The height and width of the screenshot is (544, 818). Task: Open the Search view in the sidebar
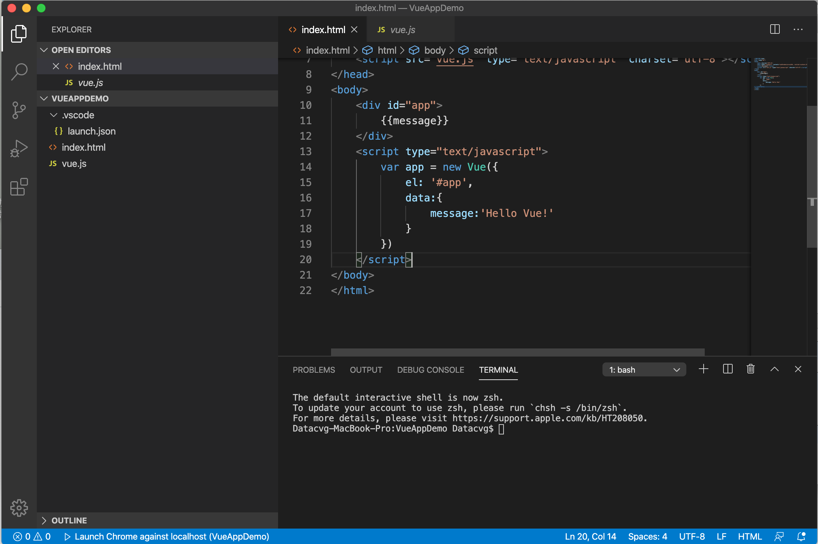click(19, 72)
